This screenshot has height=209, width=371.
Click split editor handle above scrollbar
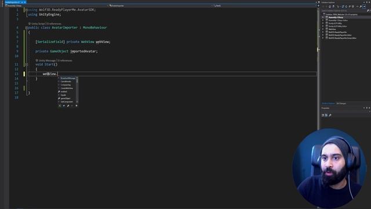click(x=318, y=6)
